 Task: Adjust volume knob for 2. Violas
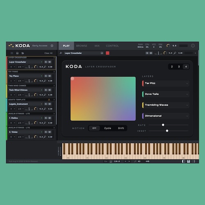click(x=36, y=137)
